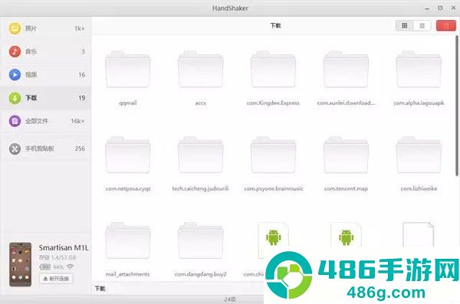Image resolution: width=460 pixels, height=304 pixels.
Task: Open the com.netposa.cyqz folder
Action: coord(128,155)
